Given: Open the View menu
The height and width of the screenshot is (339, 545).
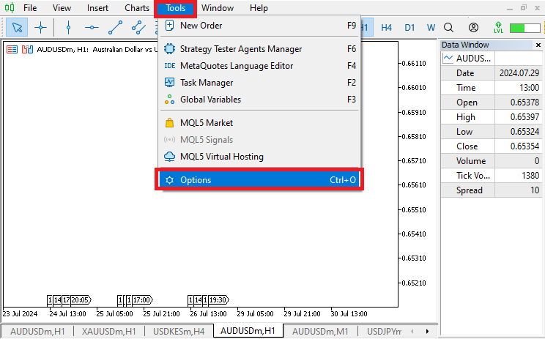Looking at the screenshot, I should click(62, 7).
